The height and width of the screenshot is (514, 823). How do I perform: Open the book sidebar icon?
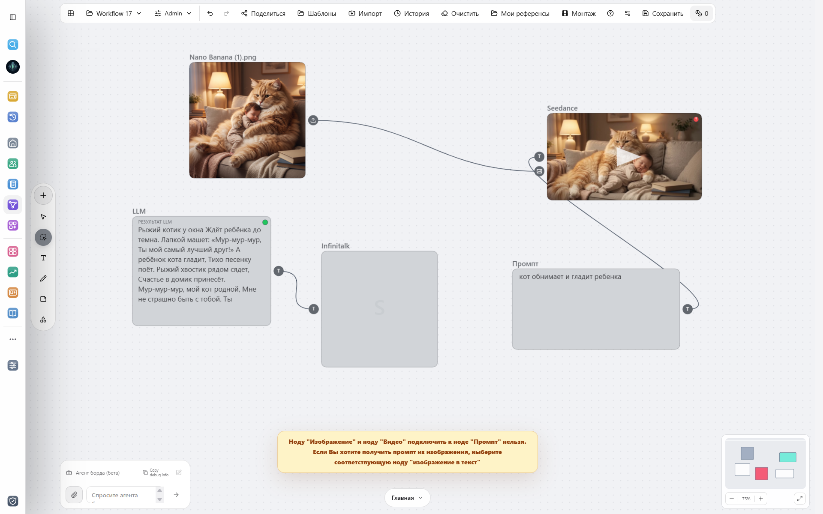[x=13, y=313]
